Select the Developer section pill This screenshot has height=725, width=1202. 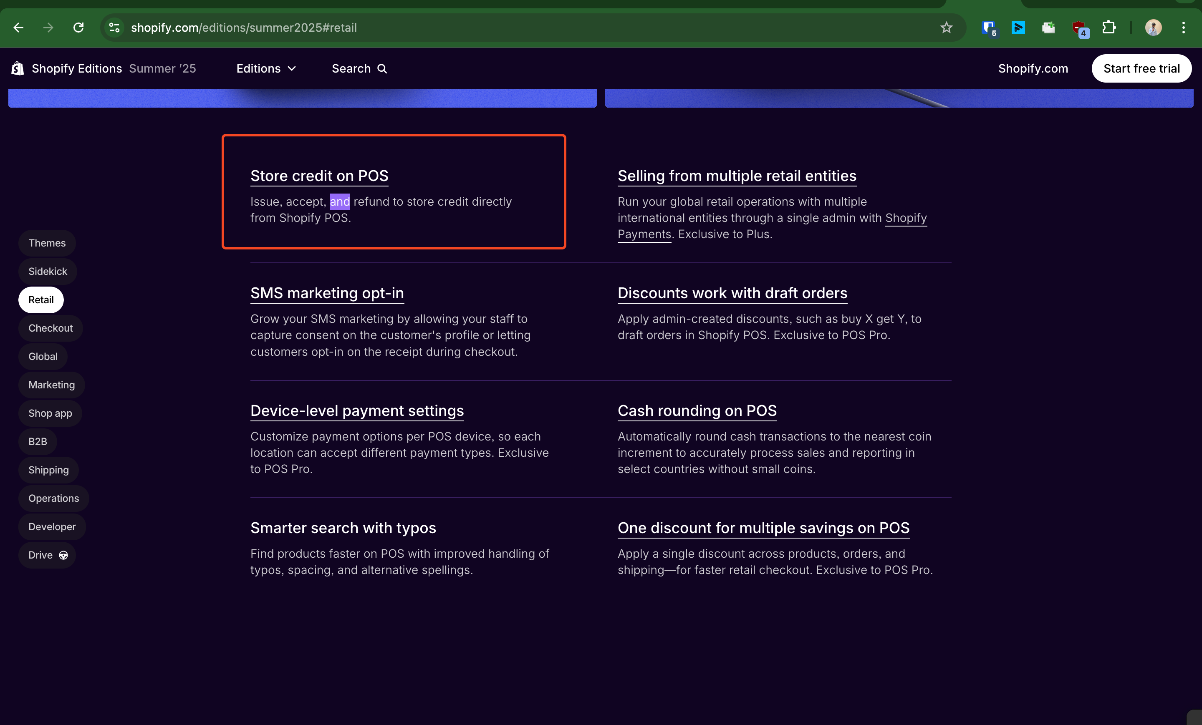[52, 526]
